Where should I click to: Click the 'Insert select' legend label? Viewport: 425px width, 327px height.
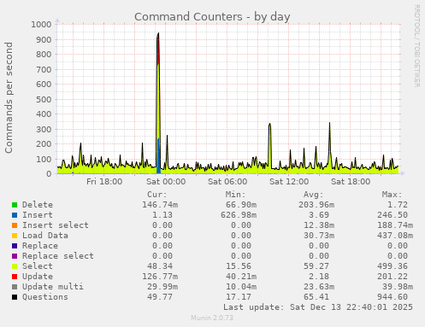tap(56, 225)
